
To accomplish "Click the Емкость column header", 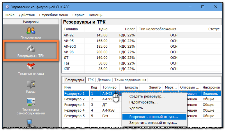I will 130,87.
